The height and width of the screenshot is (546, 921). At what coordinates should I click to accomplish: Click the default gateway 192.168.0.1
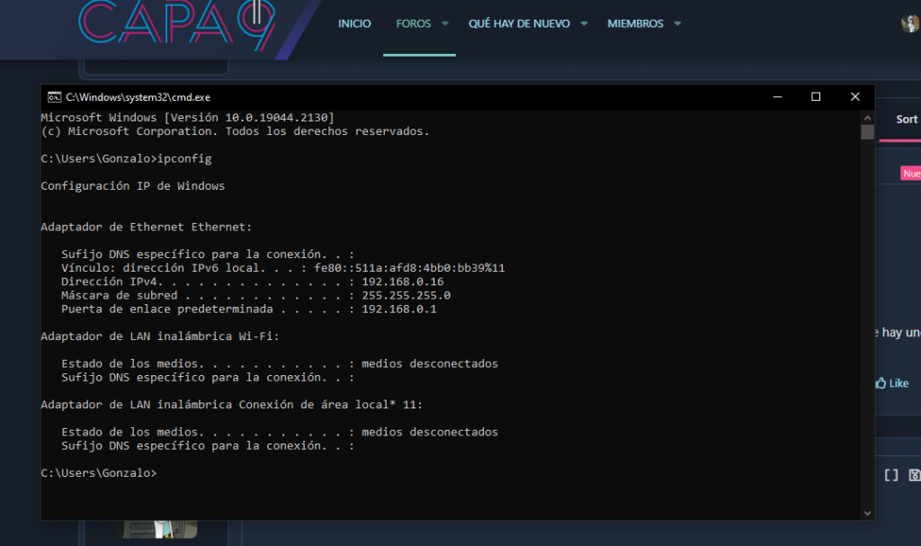(x=398, y=309)
